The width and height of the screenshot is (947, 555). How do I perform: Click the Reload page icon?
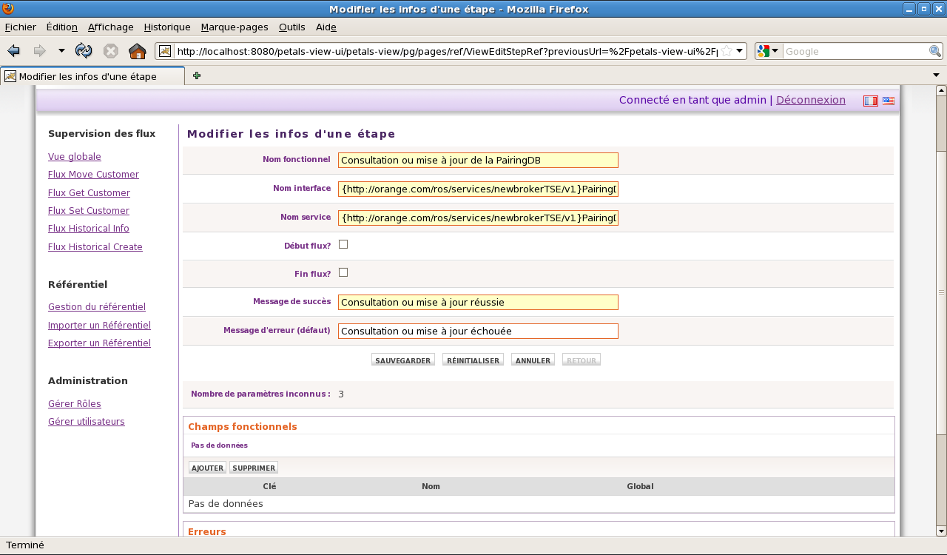point(84,51)
